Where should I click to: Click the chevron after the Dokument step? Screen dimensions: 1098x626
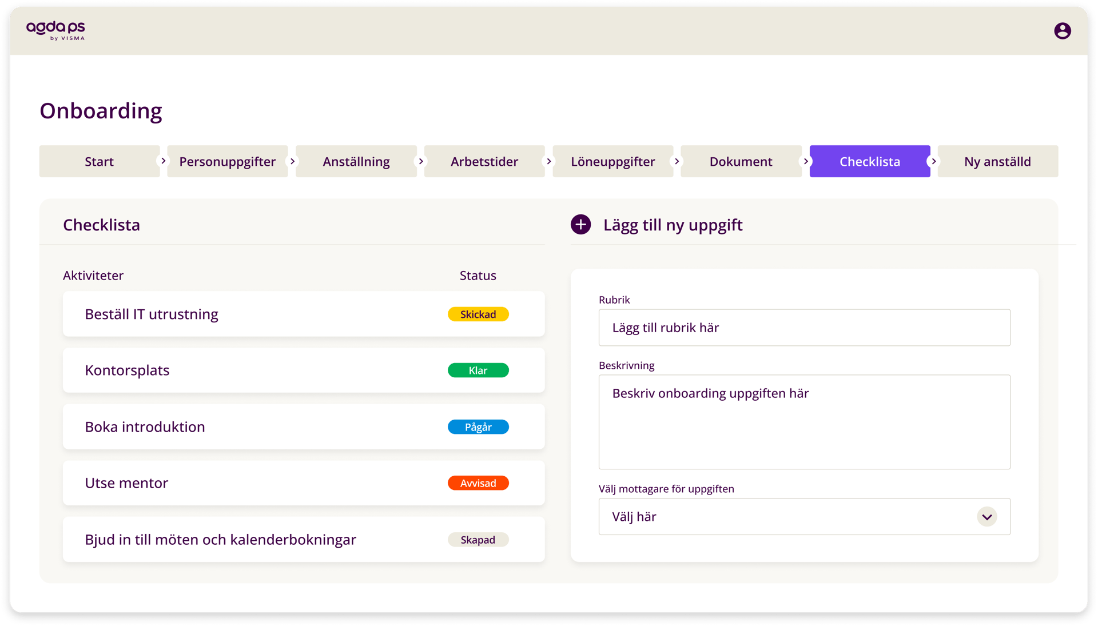tap(806, 161)
